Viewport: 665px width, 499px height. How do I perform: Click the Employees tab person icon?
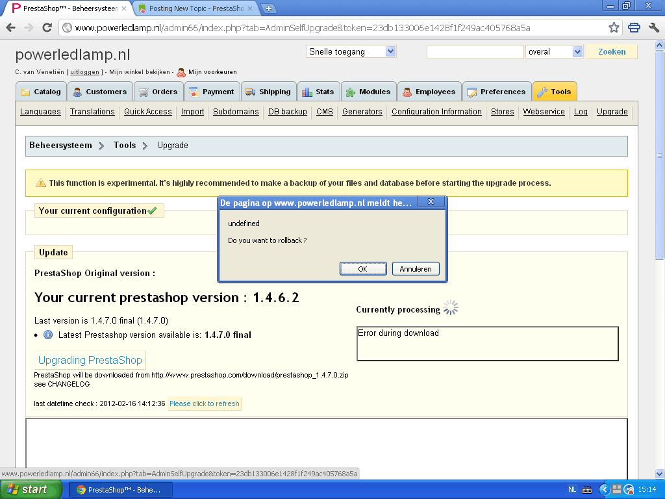click(x=407, y=92)
